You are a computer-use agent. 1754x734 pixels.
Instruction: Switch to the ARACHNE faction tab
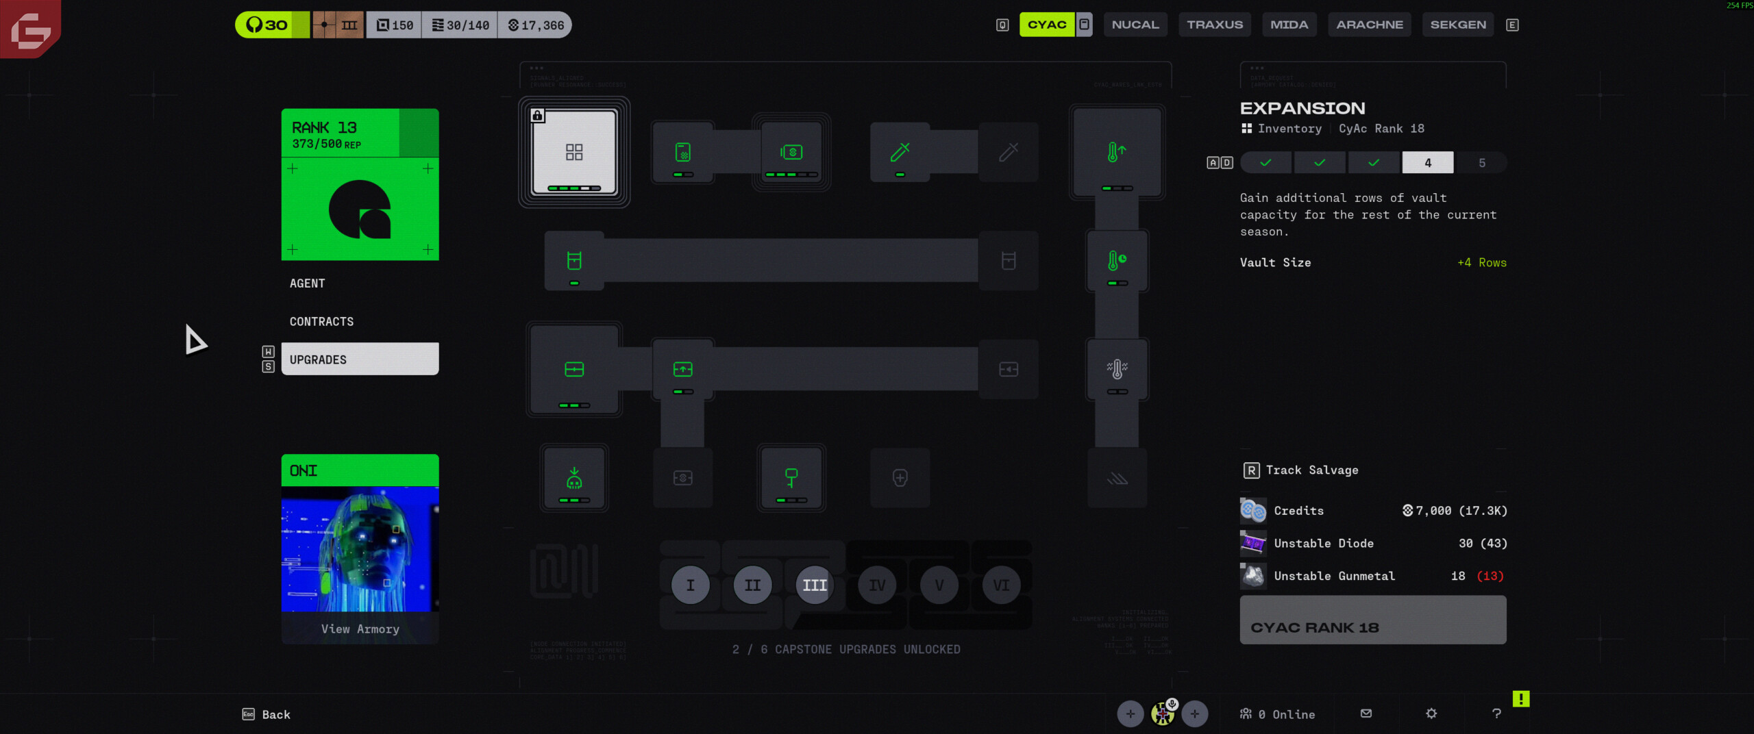[1369, 25]
